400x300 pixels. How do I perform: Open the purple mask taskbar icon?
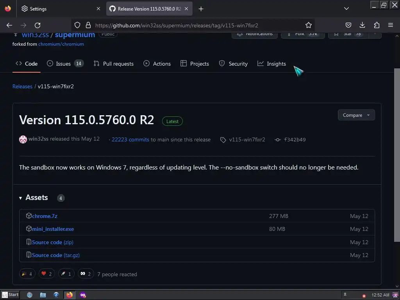(x=83, y=295)
